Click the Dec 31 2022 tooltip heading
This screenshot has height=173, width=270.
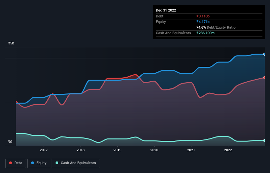(166, 10)
